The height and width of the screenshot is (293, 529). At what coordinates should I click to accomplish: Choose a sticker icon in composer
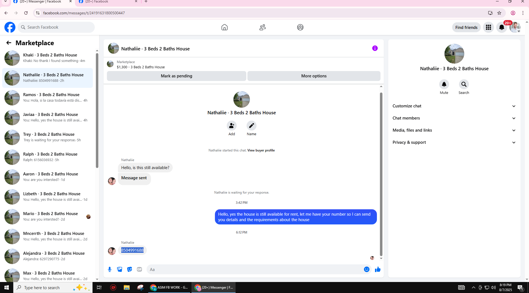[129, 269]
